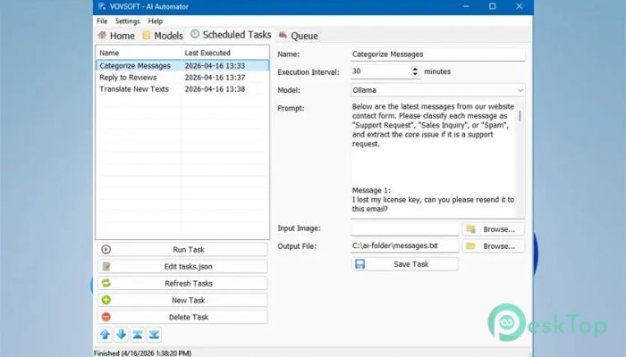Click the VOVSOFT app icon in title bar
626x357 pixels.
102,6
